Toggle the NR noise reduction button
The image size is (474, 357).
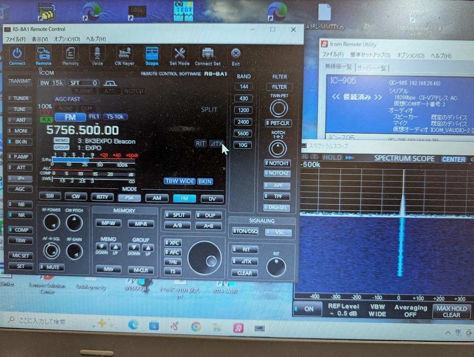coord(20,215)
